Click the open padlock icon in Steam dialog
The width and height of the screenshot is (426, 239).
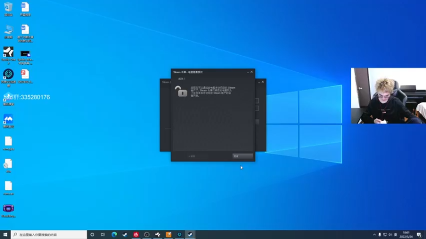[x=181, y=91]
